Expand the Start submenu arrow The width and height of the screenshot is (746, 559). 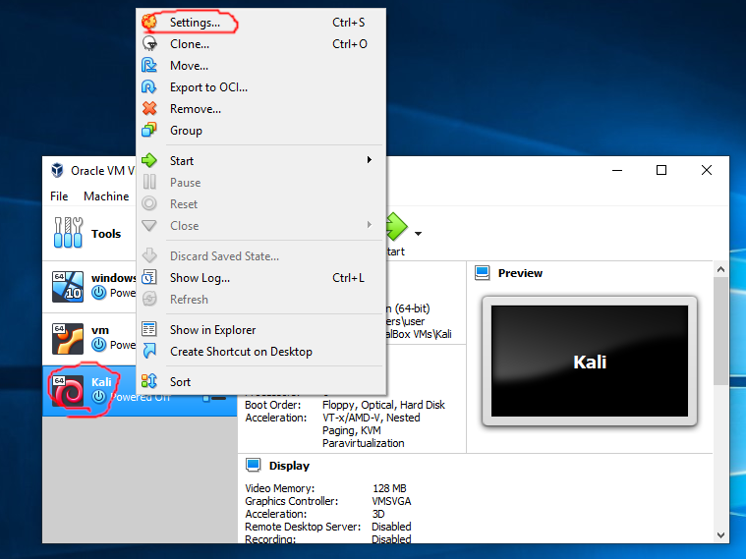click(x=370, y=160)
